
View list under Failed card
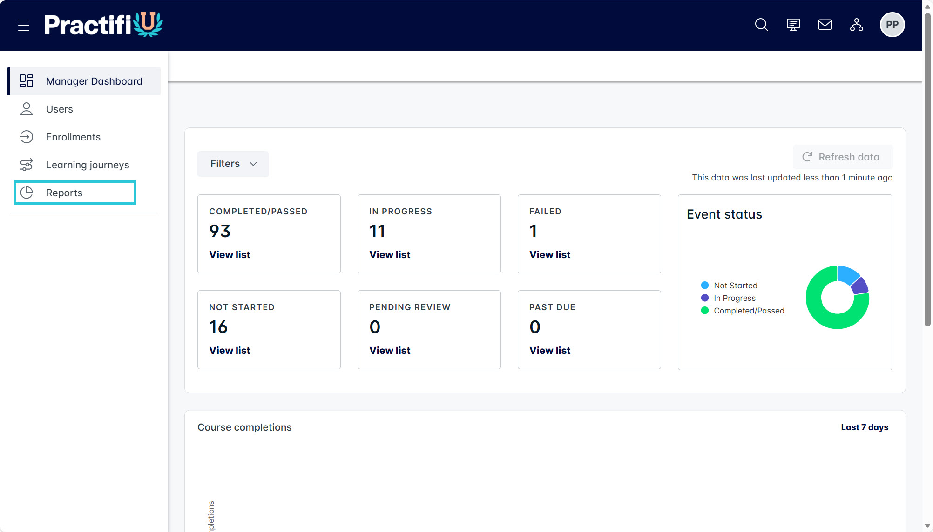pos(550,255)
